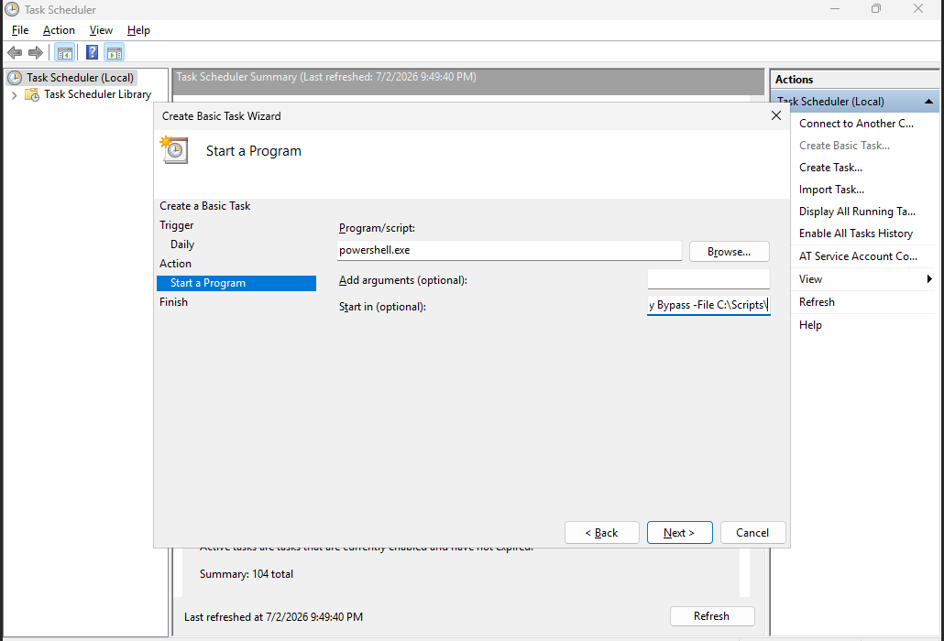The width and height of the screenshot is (944, 641).
Task: Toggle Show/Hide Action Pane toolbar icon
Action: [x=115, y=53]
